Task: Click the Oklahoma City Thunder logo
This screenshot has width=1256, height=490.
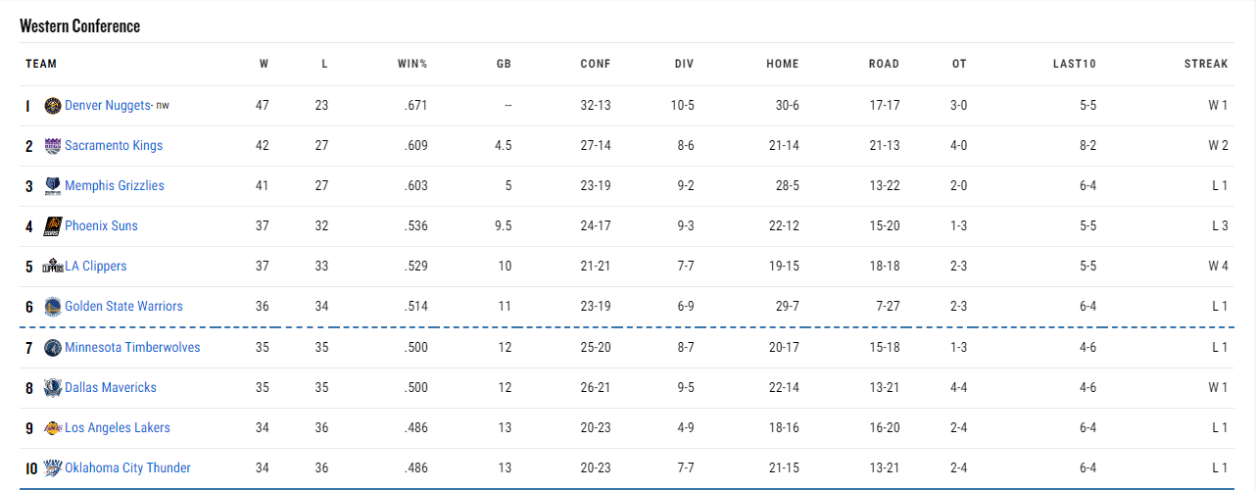Action: pyautogui.click(x=53, y=468)
